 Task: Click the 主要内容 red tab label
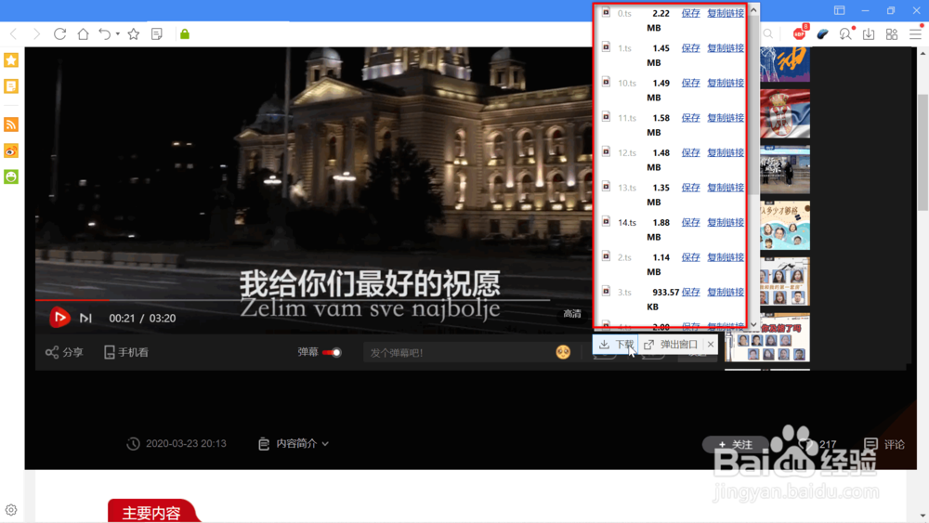click(151, 513)
